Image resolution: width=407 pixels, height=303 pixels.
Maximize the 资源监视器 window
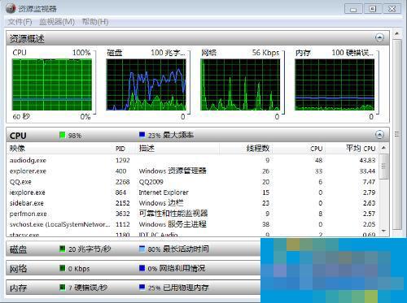coord(373,9)
